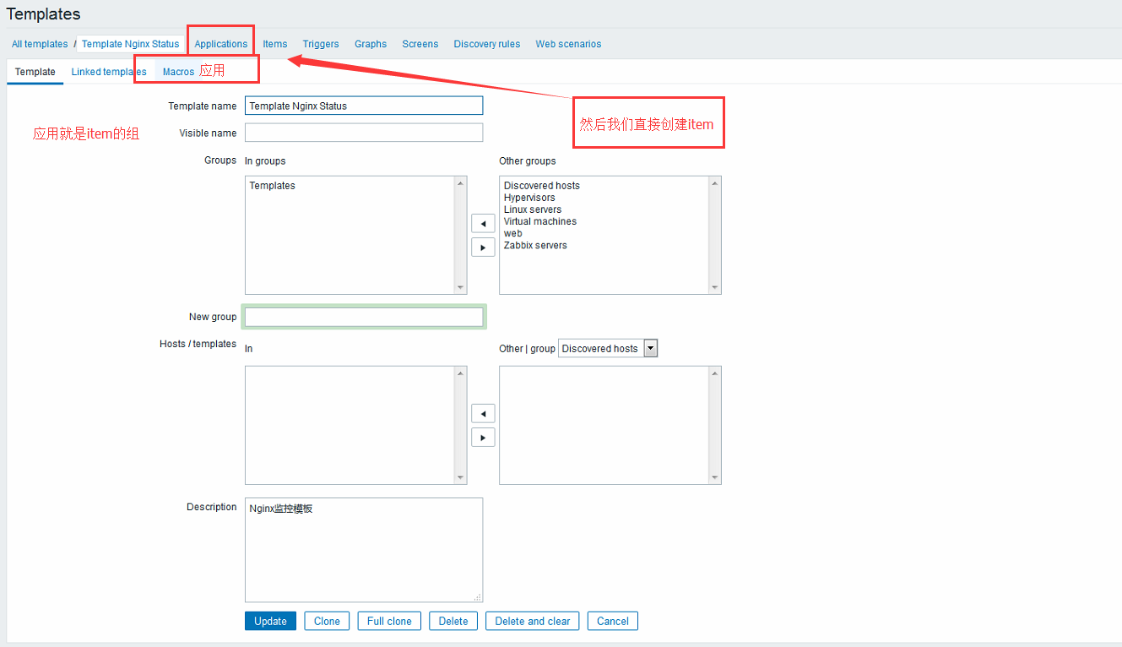Click scroll-up arrow of Hosts In list

pos(460,372)
